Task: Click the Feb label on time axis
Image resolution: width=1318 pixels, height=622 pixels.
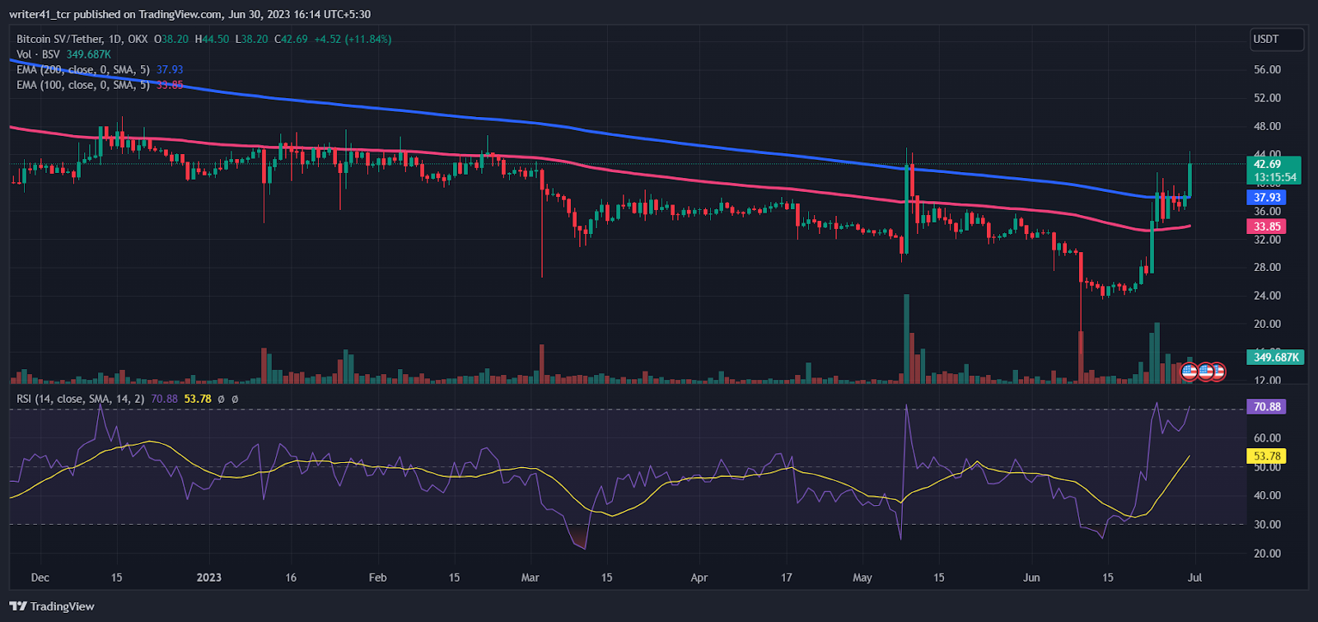Action: coord(377,578)
